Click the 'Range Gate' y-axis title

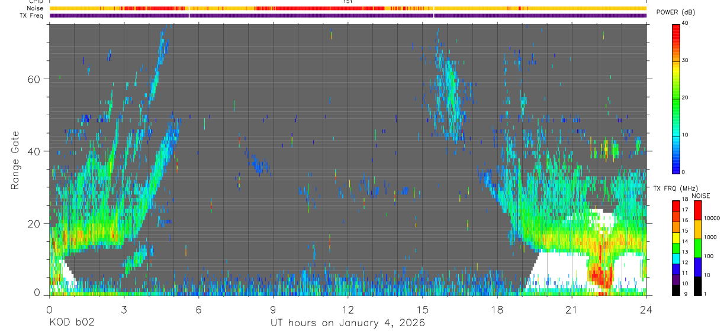click(x=15, y=161)
